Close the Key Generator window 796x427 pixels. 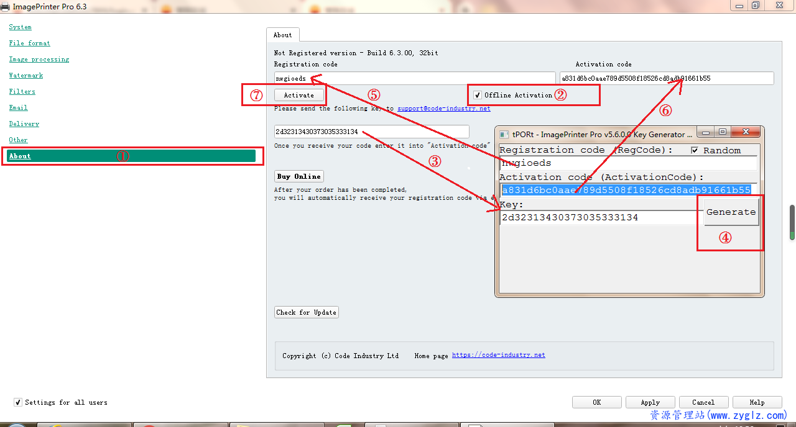(744, 132)
